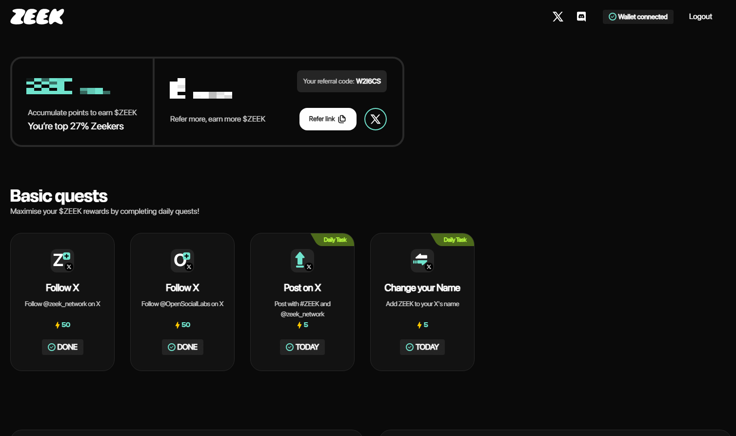Viewport: 736px width, 436px height.
Task: Click the ZEEK logo
Action: [37, 17]
